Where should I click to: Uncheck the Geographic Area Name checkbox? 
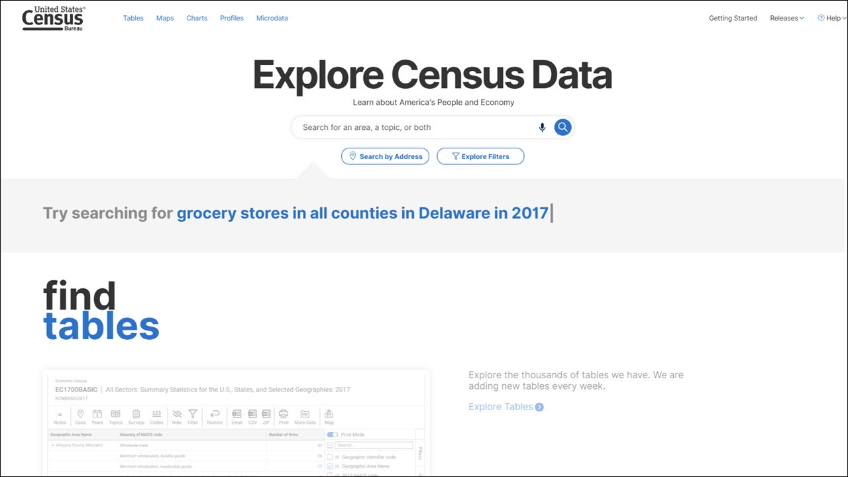coord(329,466)
